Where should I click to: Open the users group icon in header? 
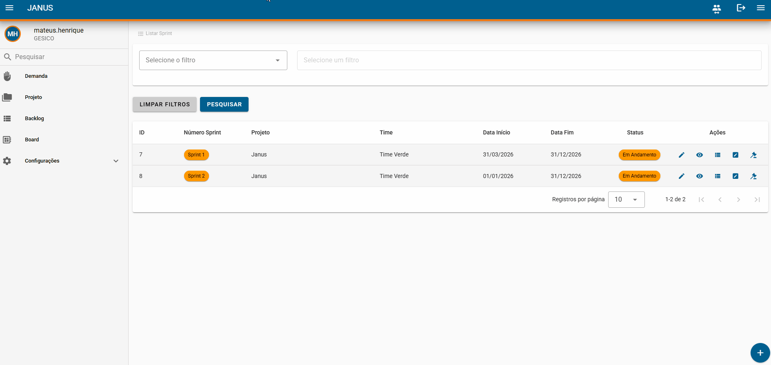(716, 9)
